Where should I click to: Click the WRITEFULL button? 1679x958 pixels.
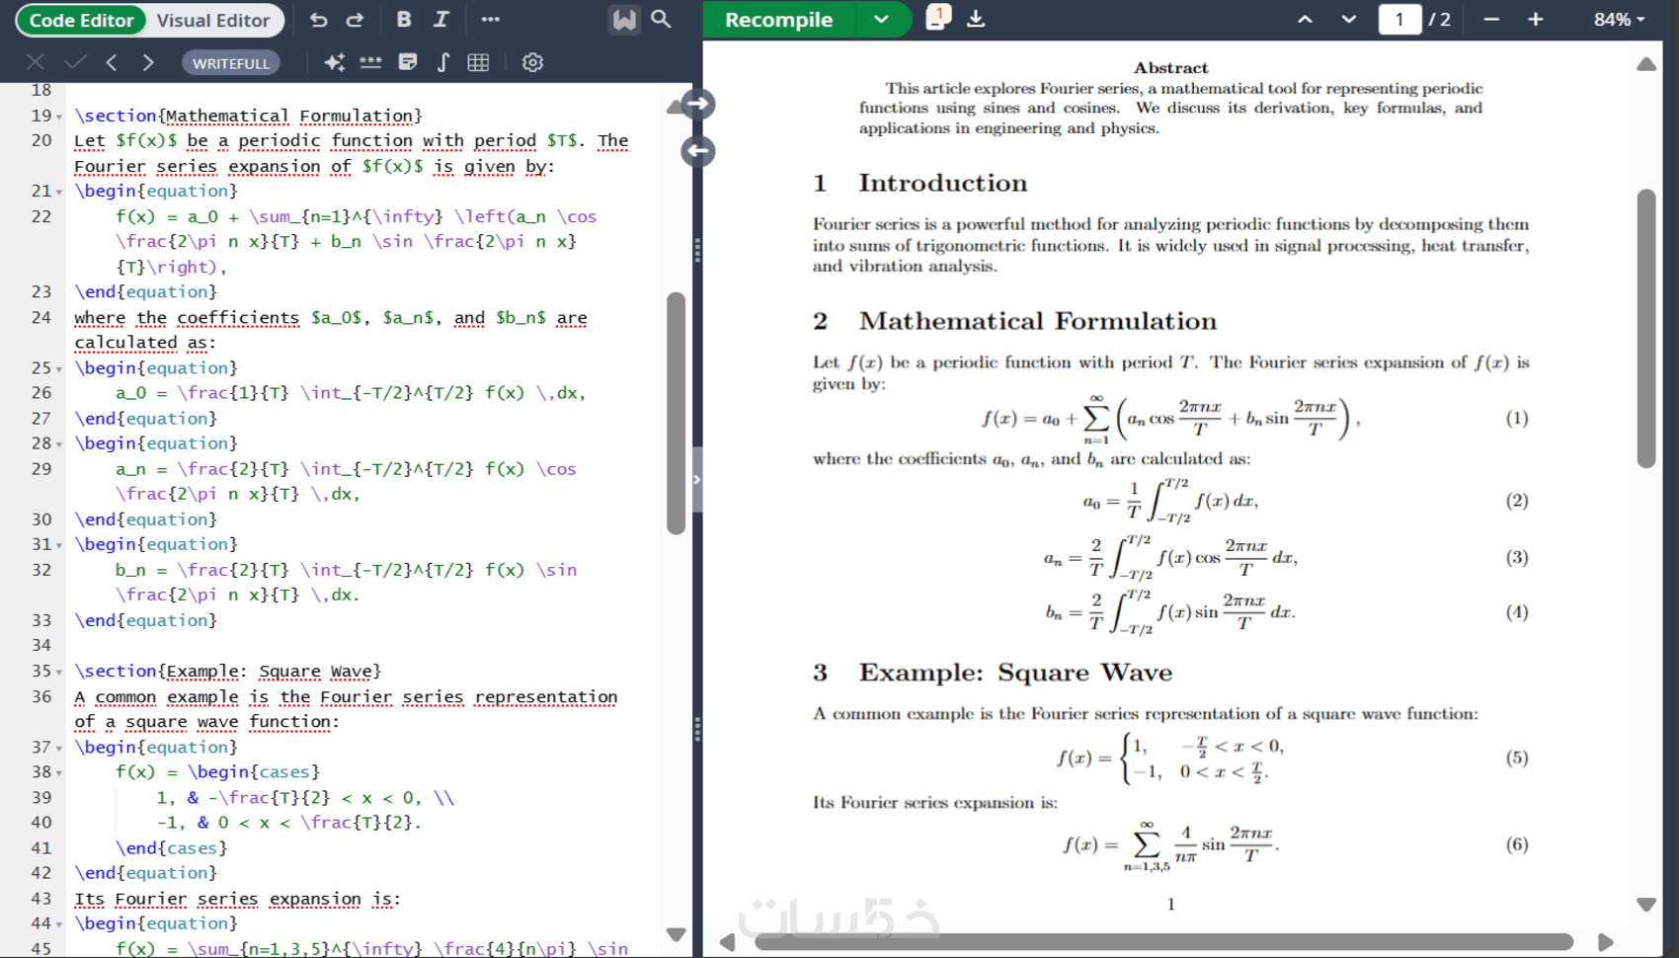(231, 63)
